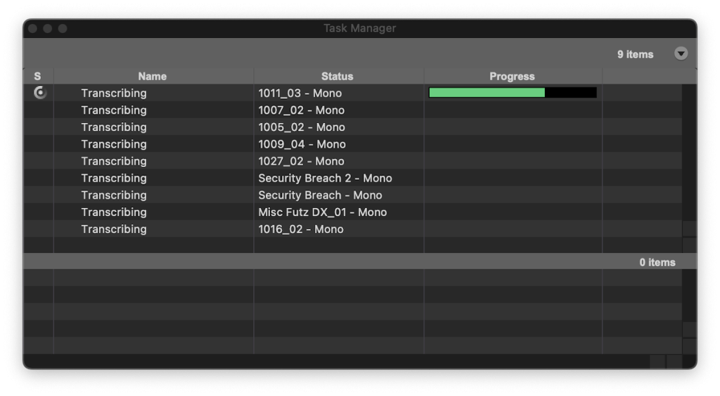The image size is (720, 396).
Task: Open the Task Manager options dropdown menu
Action: (x=681, y=54)
